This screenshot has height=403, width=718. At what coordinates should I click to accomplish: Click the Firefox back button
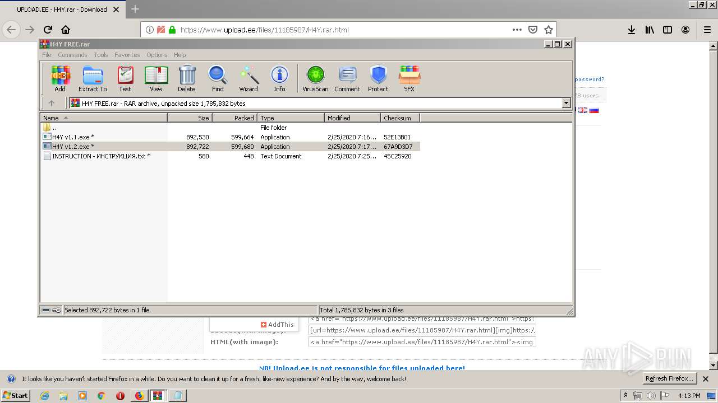(x=11, y=30)
